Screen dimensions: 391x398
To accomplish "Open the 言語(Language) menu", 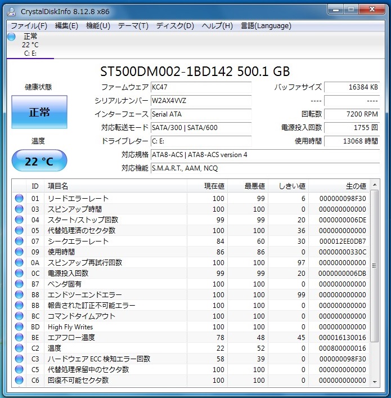I will point(266,26).
